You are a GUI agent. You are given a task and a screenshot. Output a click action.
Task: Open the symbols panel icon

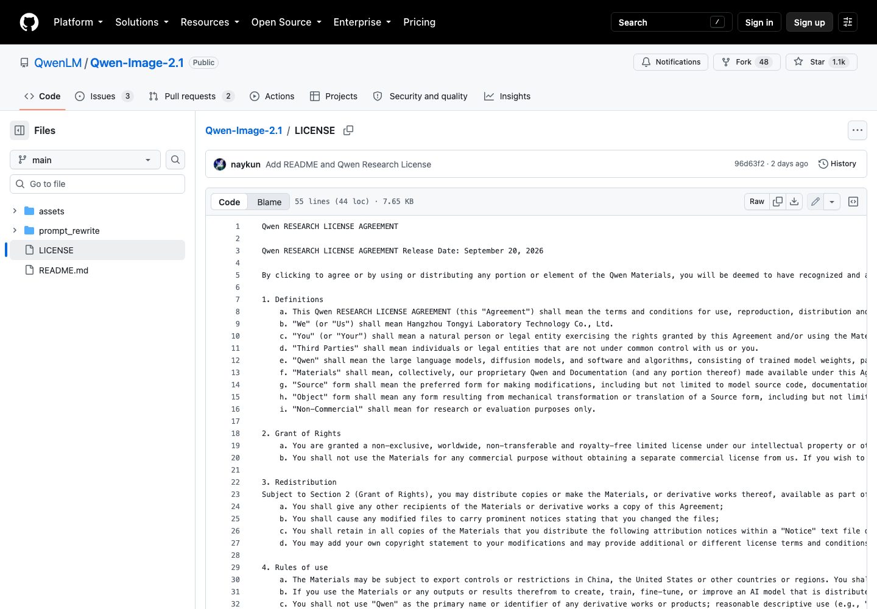point(853,202)
